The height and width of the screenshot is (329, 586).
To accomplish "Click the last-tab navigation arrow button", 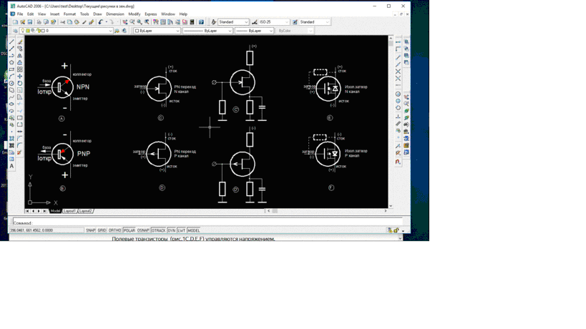I will pyautogui.click(x=44, y=211).
